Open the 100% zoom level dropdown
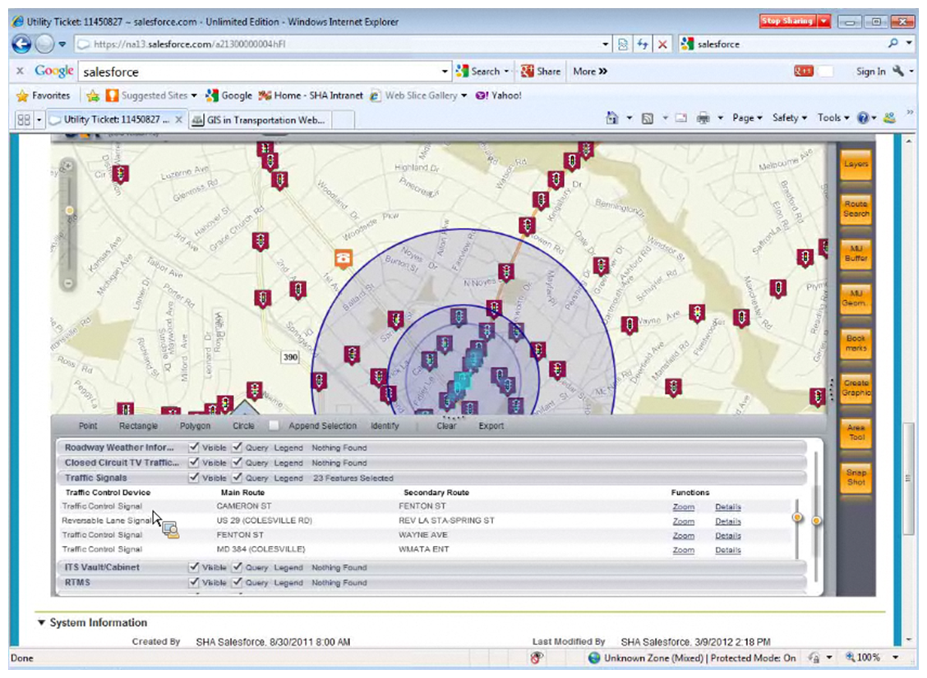The height and width of the screenshot is (678, 927). click(896, 657)
